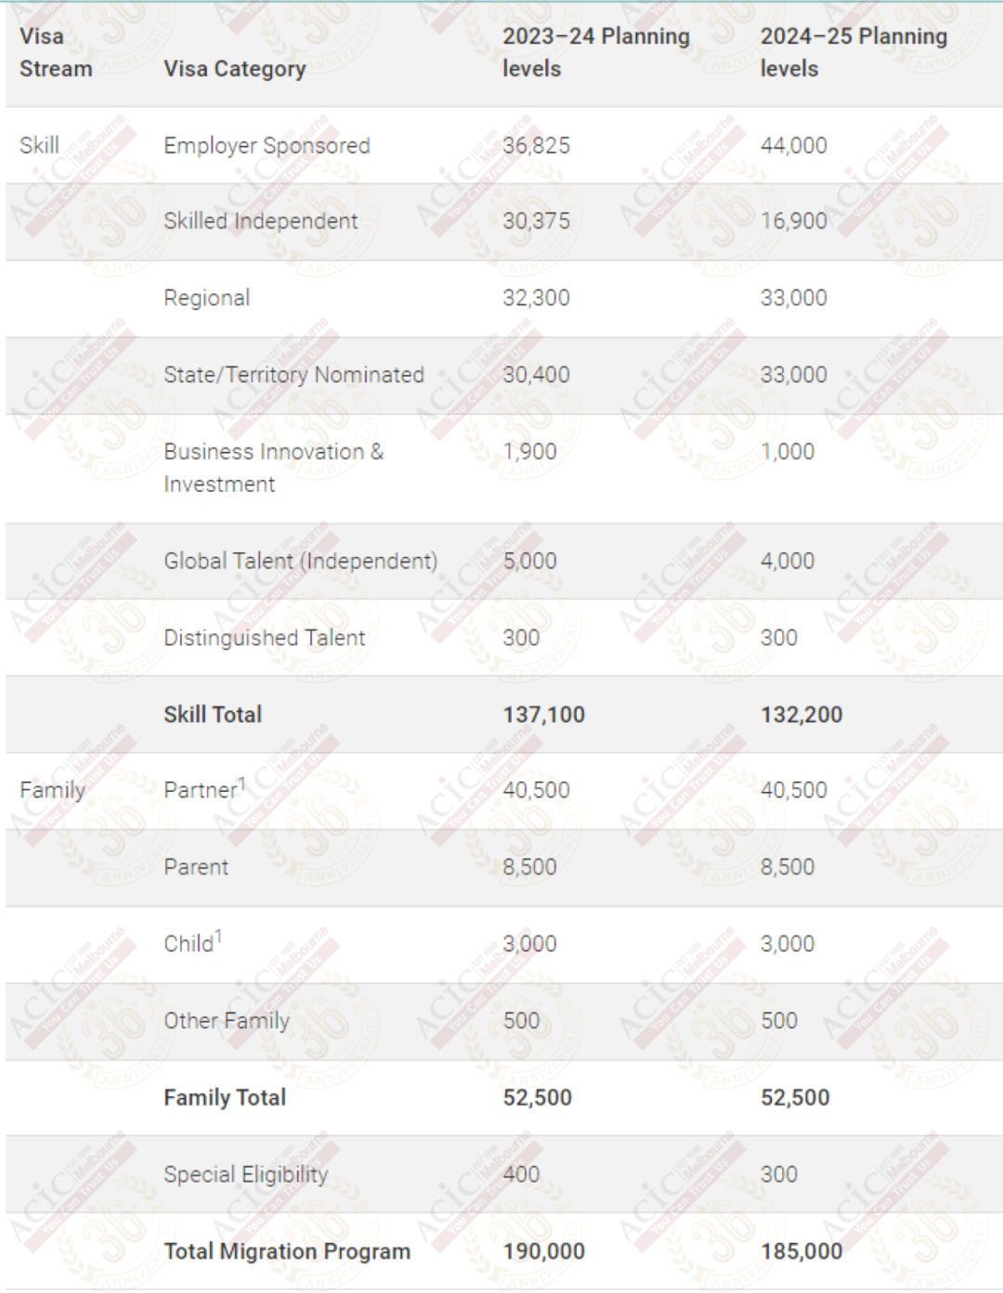Select State/Territory Nominated row label
1003x1293 pixels.
(x=293, y=375)
